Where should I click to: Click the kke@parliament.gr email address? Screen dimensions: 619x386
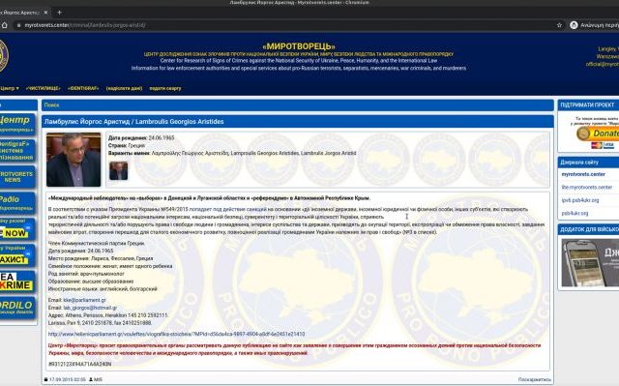pos(84,300)
